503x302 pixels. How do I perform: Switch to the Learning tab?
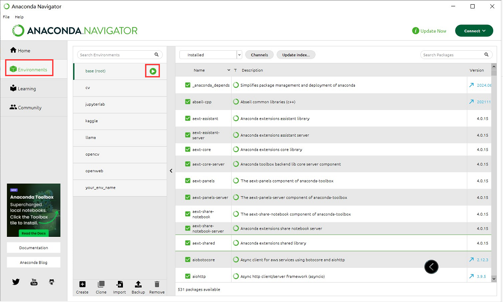click(x=26, y=89)
